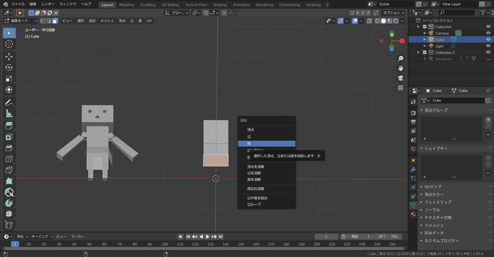This screenshot has width=494, height=257.
Task: Choose 限定的溶解 in the delete menu
Action: (266, 189)
